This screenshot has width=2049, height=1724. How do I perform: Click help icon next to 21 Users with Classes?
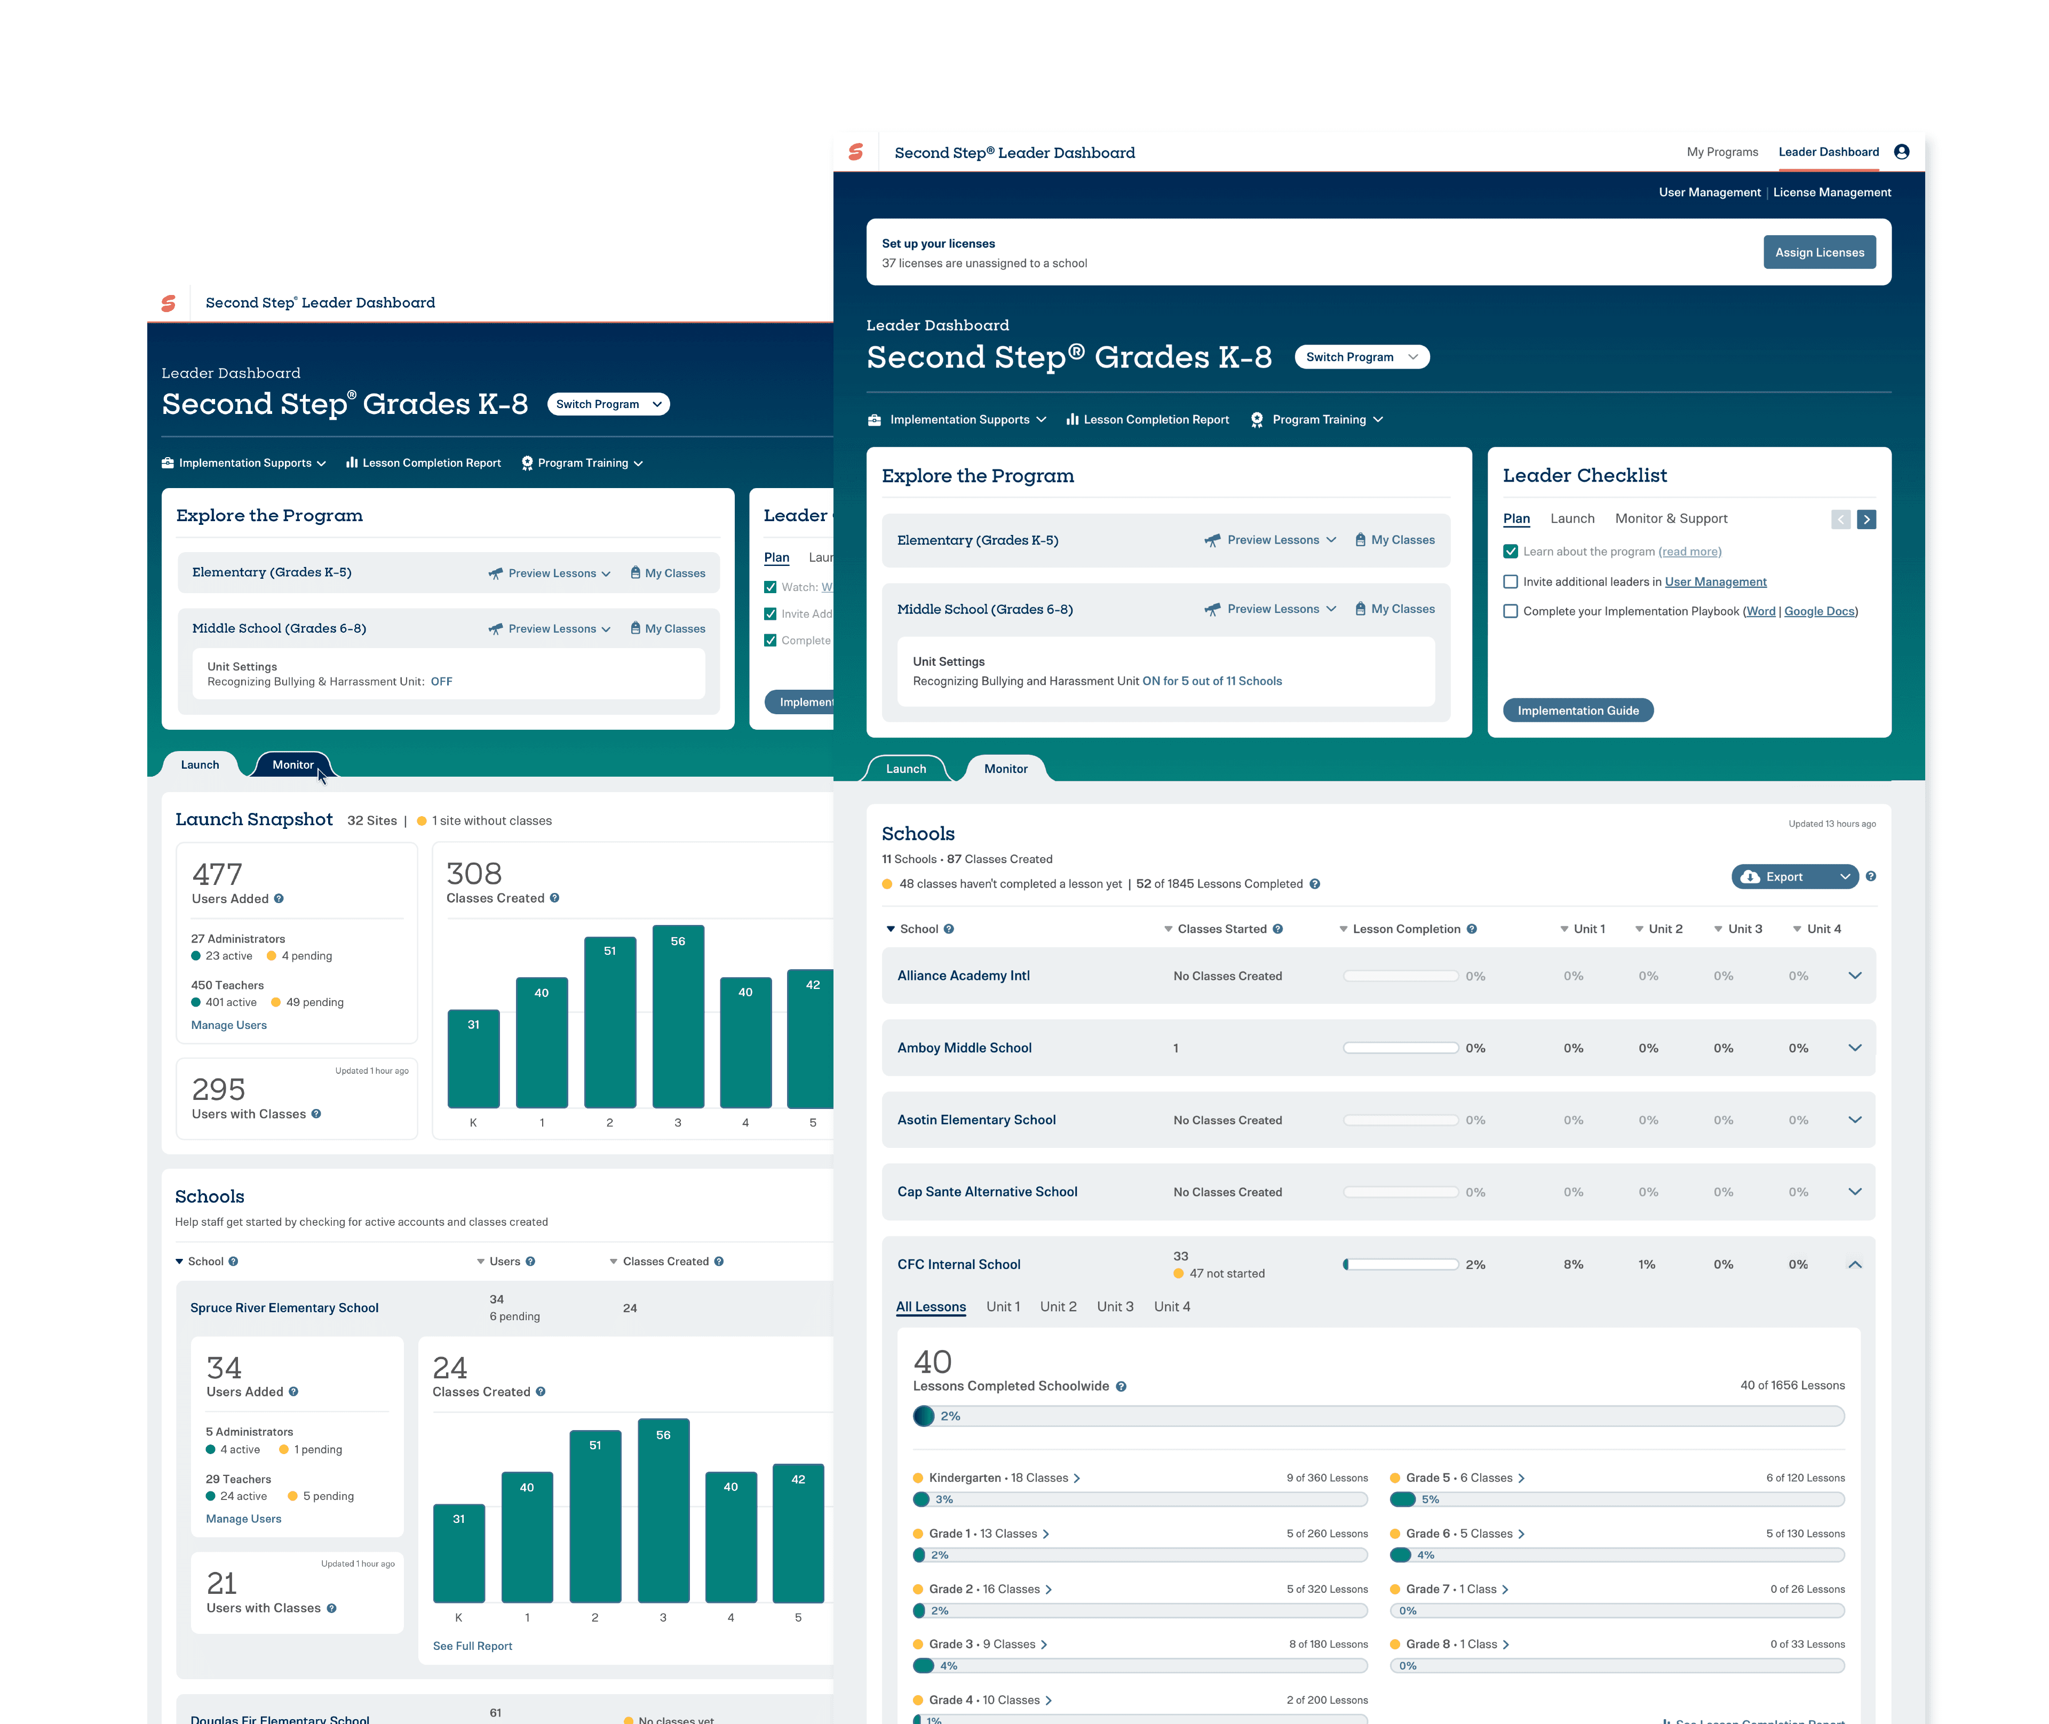point(331,1608)
